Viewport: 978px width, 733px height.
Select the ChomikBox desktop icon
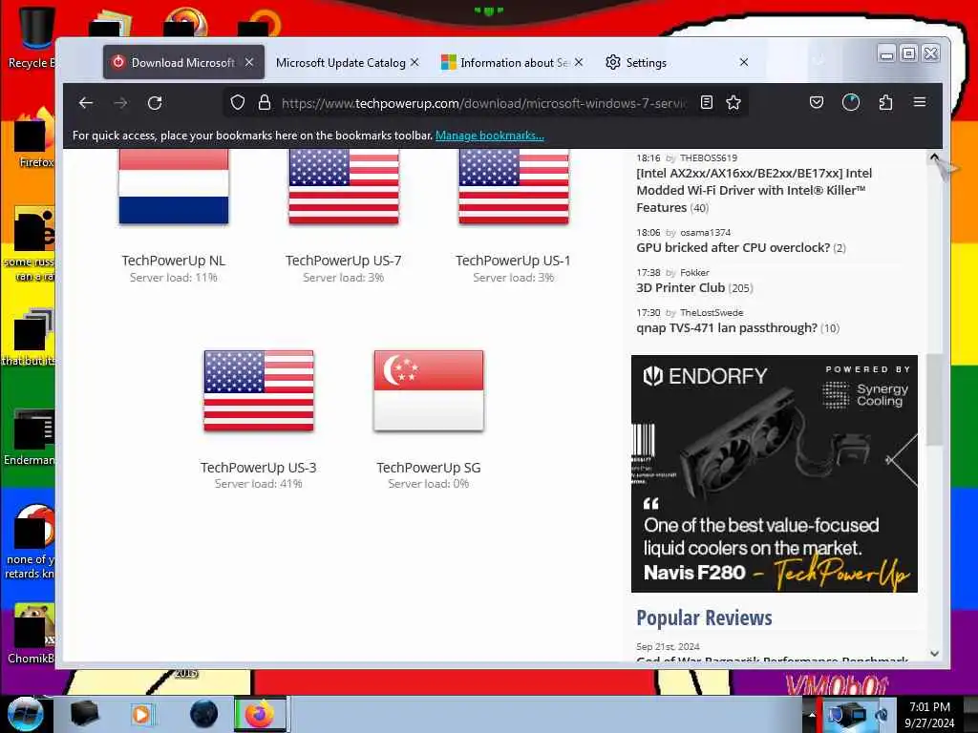(x=32, y=635)
